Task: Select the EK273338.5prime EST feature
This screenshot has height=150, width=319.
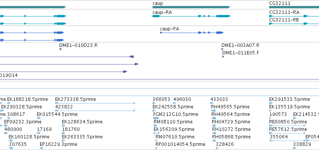Action: pyautogui.click(x=95, y=103)
